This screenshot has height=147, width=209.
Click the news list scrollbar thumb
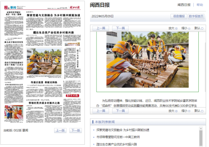pos(201,138)
